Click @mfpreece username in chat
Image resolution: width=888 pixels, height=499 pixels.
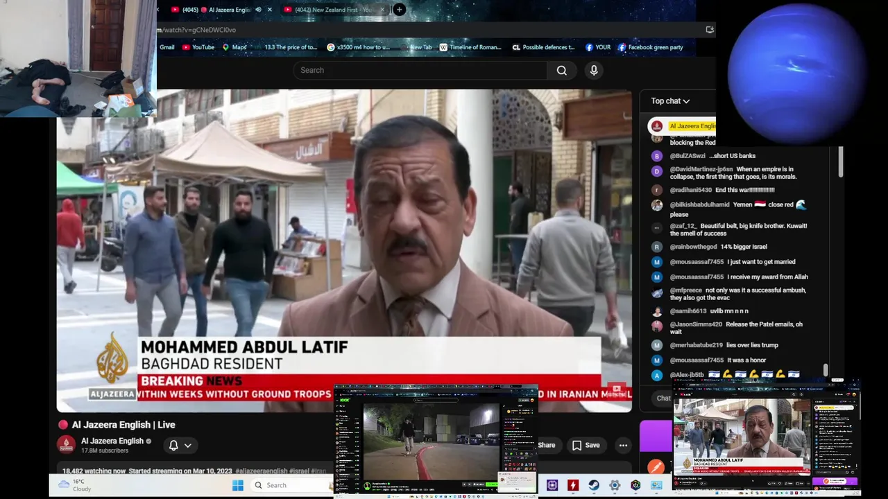(685, 290)
